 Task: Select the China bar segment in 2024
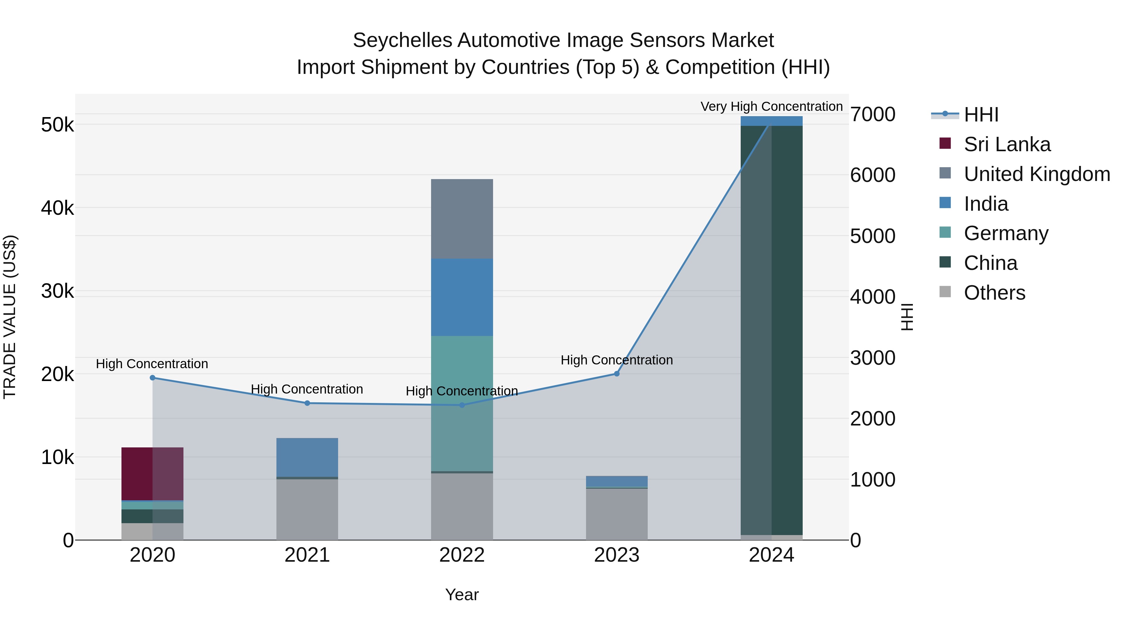coord(772,330)
